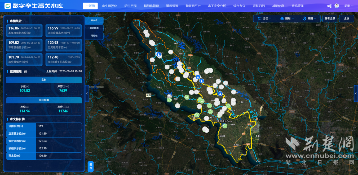Show the map legend via 图例 button

click(91, 166)
